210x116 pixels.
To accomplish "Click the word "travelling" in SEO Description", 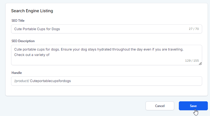I will [175, 50].
